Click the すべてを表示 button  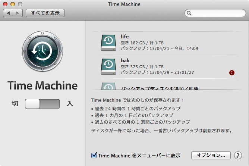tap(45, 13)
